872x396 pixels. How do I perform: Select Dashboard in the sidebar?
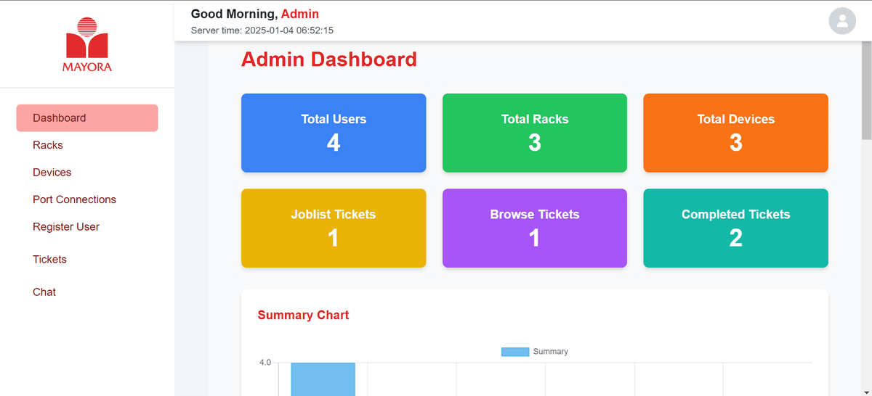pos(87,117)
